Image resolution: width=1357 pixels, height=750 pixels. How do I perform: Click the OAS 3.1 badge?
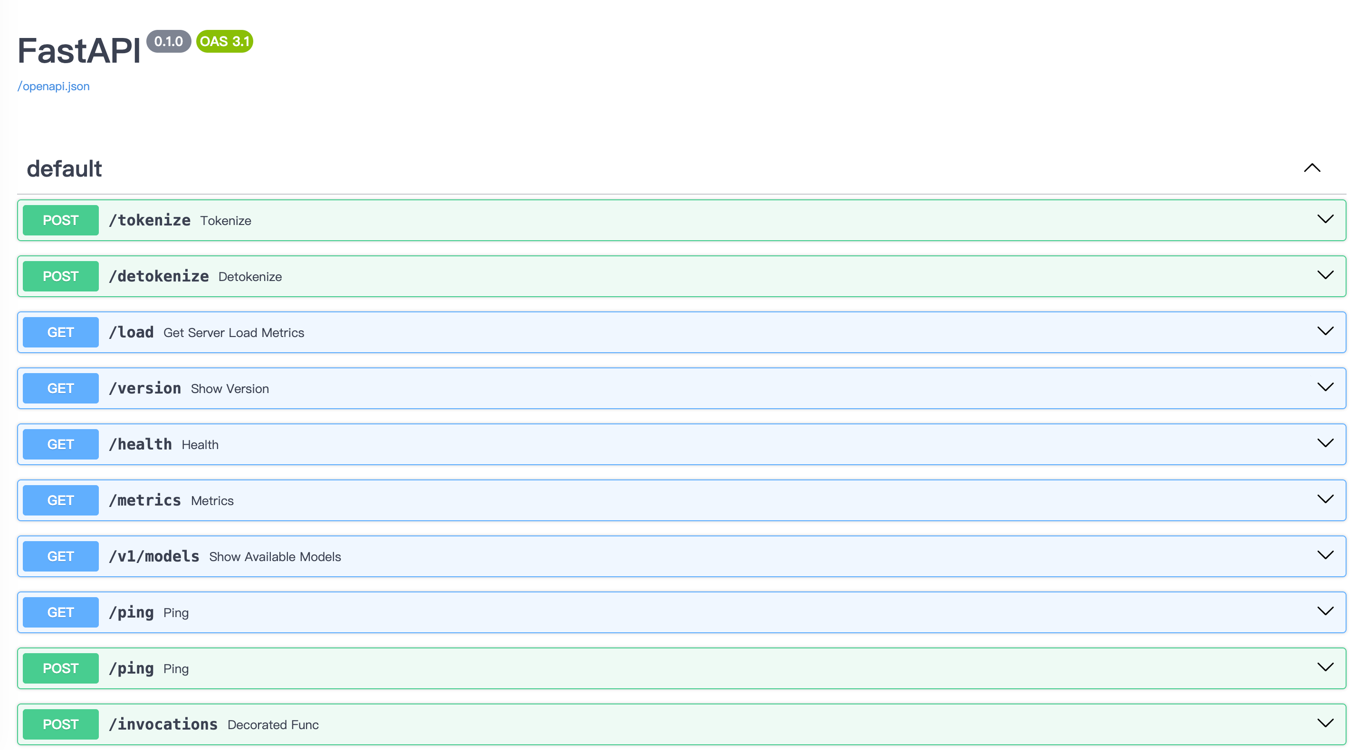pyautogui.click(x=225, y=42)
